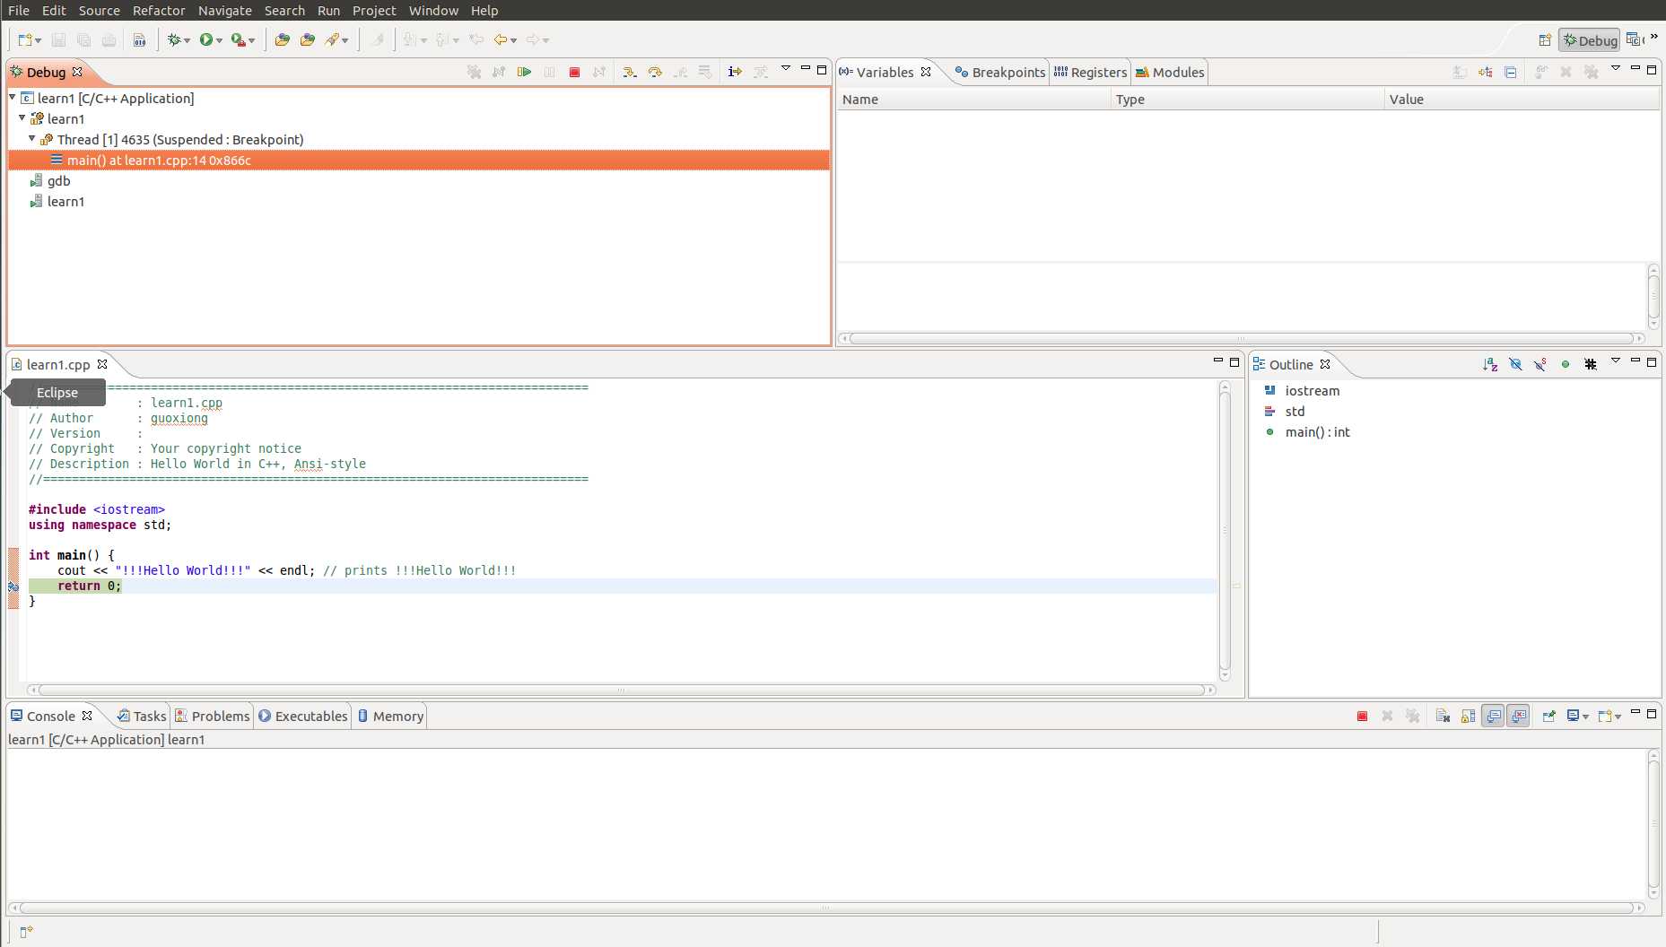
Task: Open the Project menu
Action: (374, 10)
